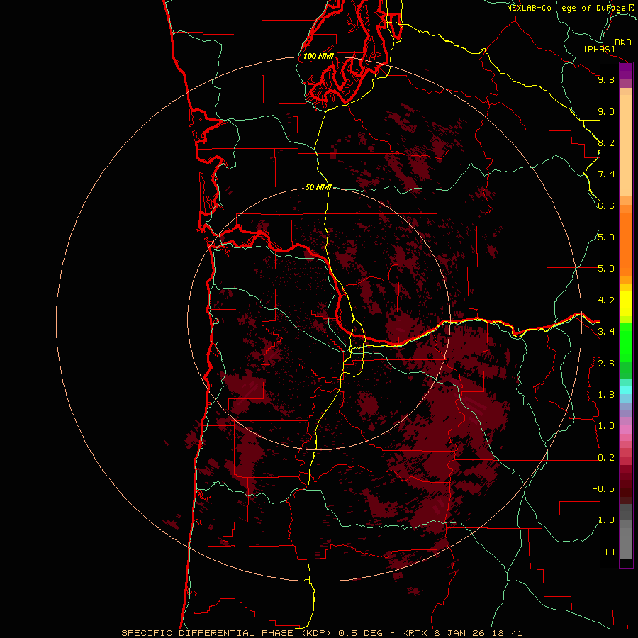Click the 1.8 scale value
638x638 pixels.
click(x=606, y=395)
